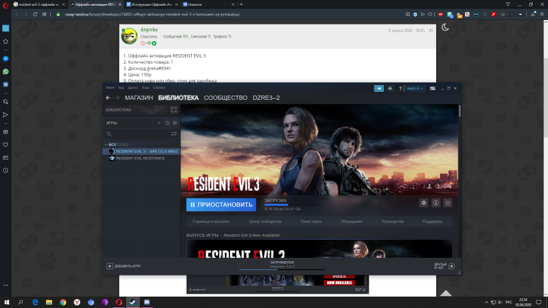This screenshot has height=308, width=548.
Task: Open Steam announcements megaphone icon
Action: tap(379, 88)
